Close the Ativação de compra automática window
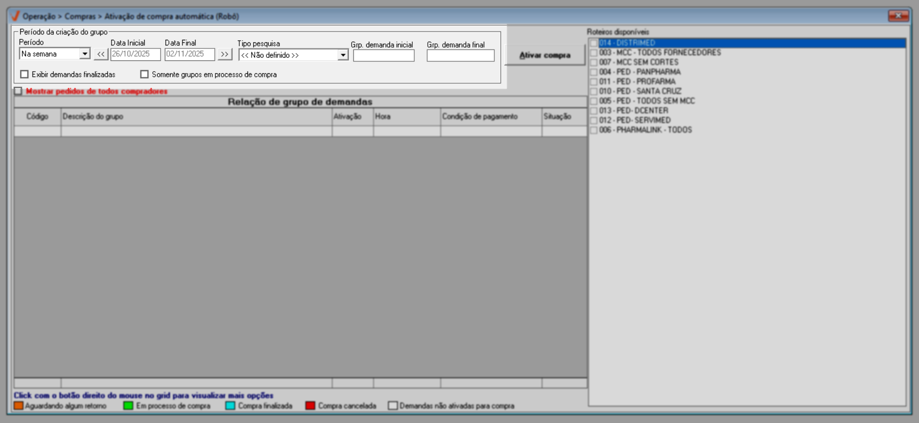919x423 pixels. tap(898, 16)
